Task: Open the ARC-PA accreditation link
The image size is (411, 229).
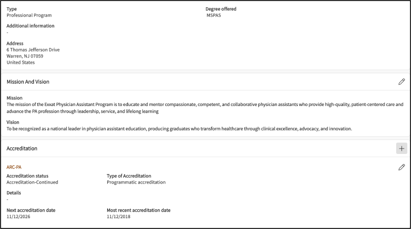Action: click(14, 167)
